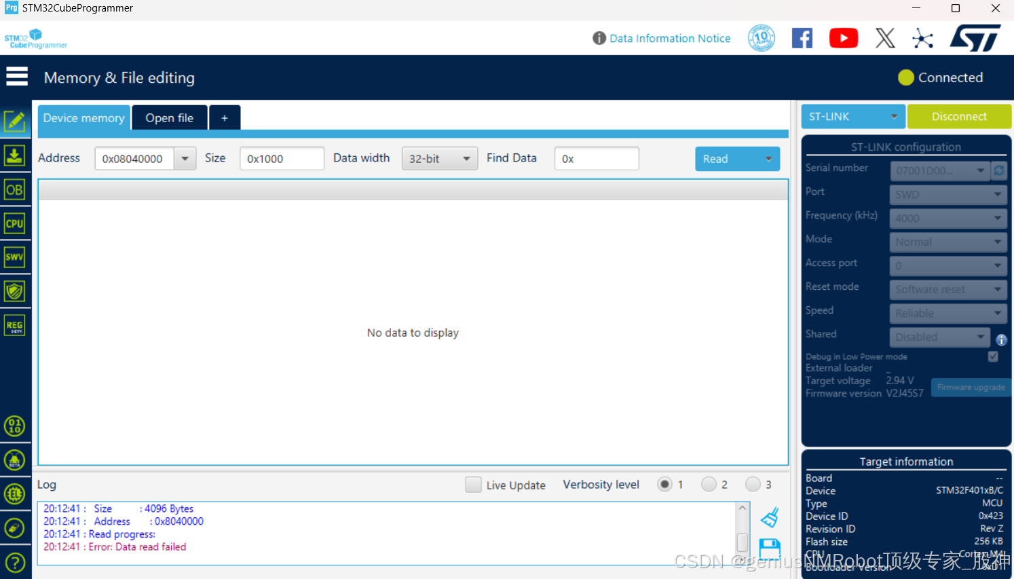
Task: Click the Connected status indicator
Action: click(940, 77)
